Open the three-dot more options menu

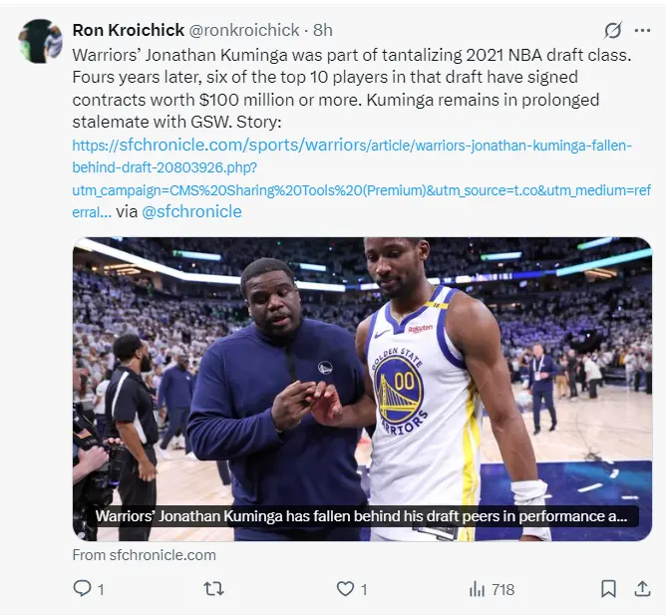[x=644, y=30]
